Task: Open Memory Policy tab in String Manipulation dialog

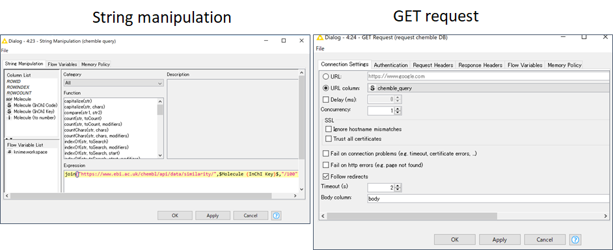Action: (96, 64)
